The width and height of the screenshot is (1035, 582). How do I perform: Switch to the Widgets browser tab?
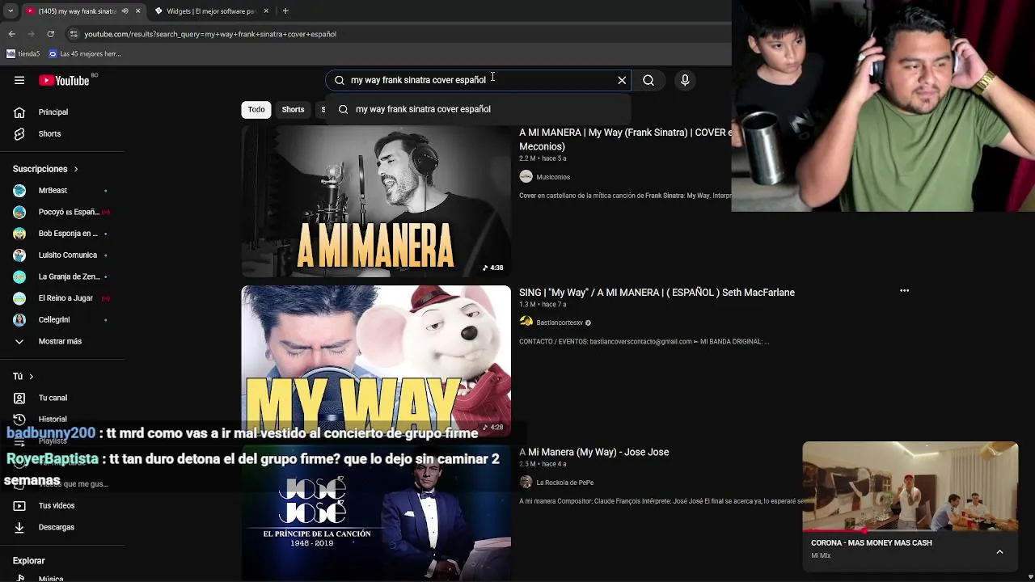[210, 11]
